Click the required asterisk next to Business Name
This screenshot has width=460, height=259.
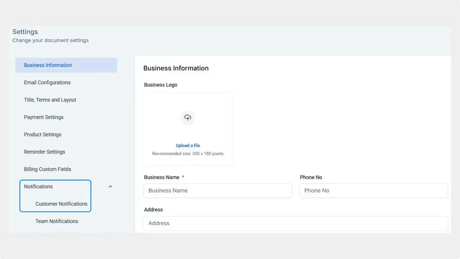(x=183, y=177)
